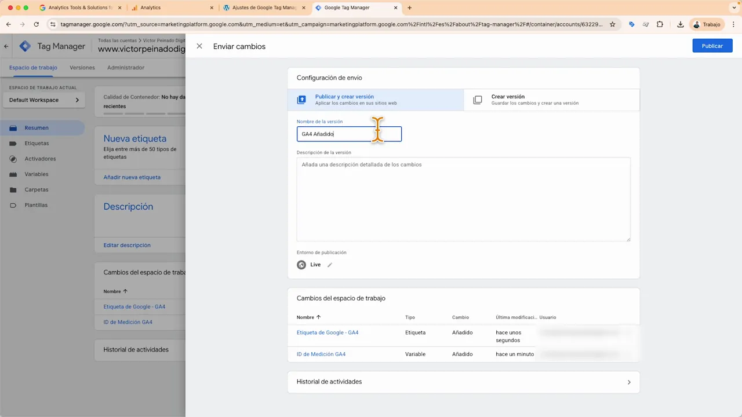Click the Tag Manager logo icon
The image size is (742, 417).
point(25,46)
